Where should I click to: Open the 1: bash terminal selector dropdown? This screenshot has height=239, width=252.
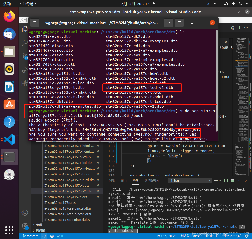[190, 180]
